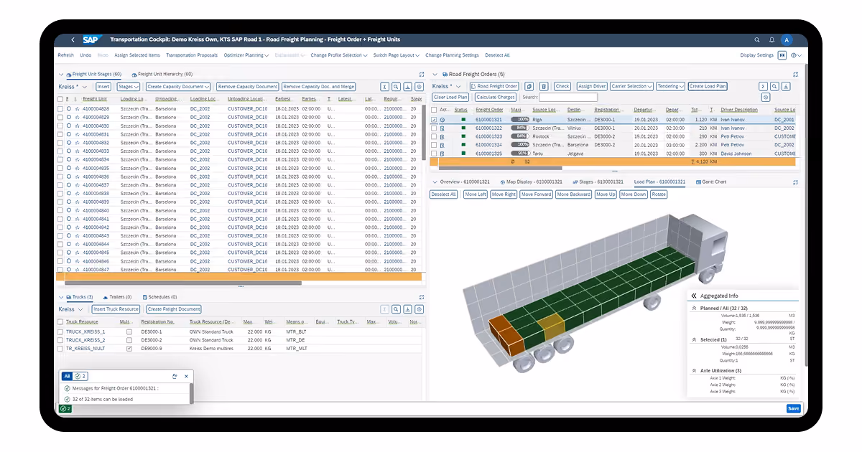The width and height of the screenshot is (862, 452).
Task: Tick checkbox for freight unit 4100004828
Action: pos(60,108)
